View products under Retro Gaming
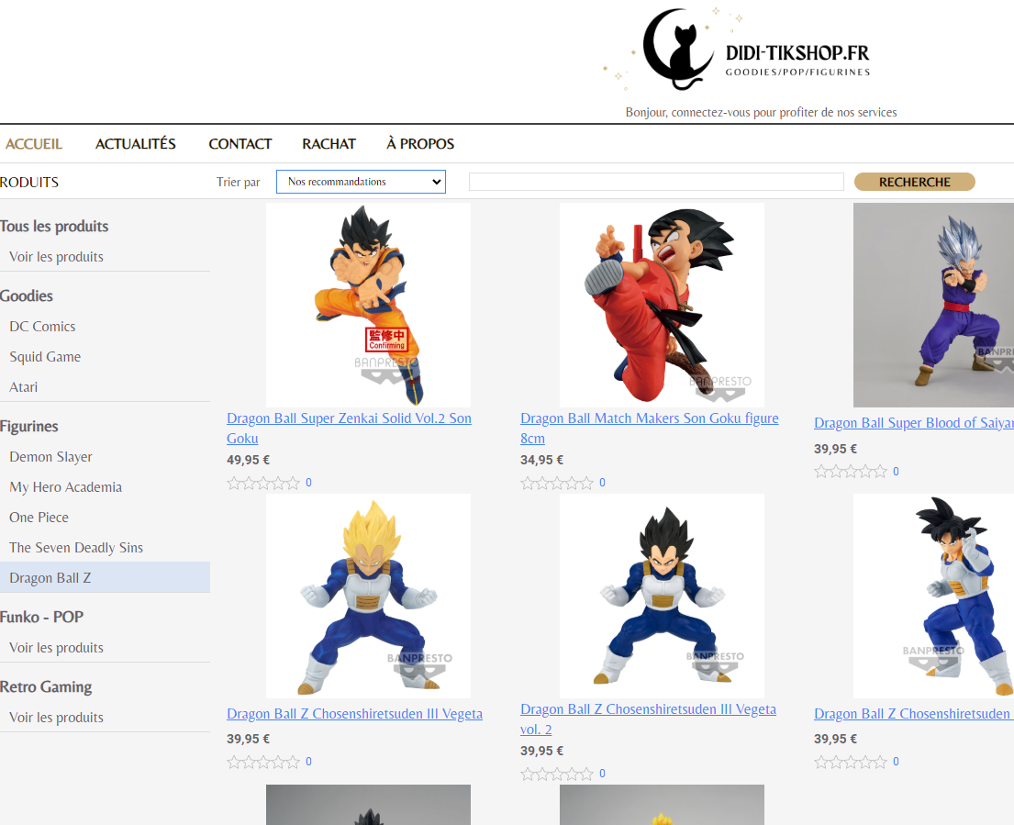 pos(56,718)
